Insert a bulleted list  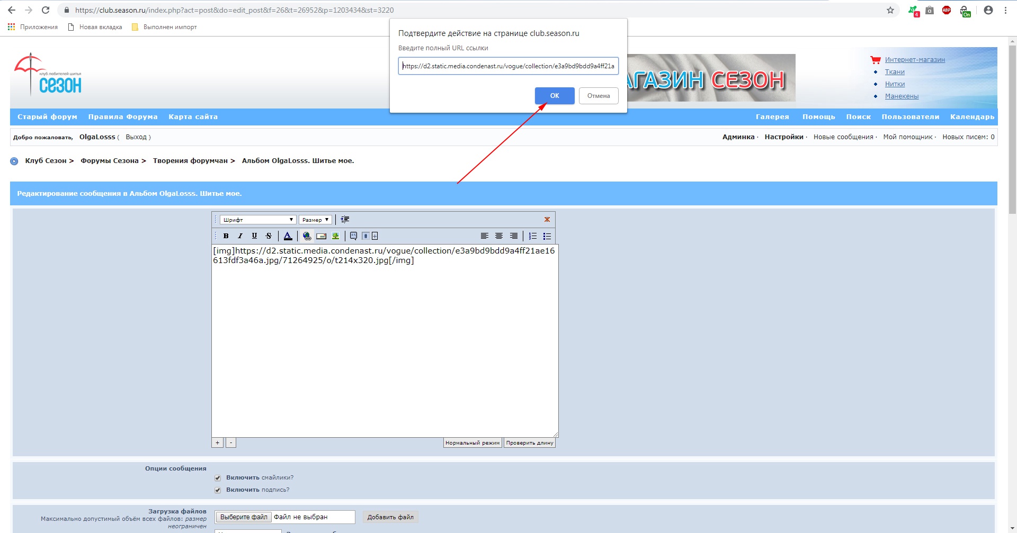point(547,236)
